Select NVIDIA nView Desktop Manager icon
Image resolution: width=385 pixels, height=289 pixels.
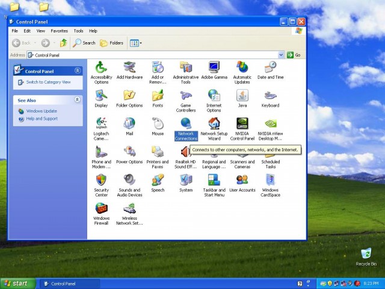click(x=270, y=123)
